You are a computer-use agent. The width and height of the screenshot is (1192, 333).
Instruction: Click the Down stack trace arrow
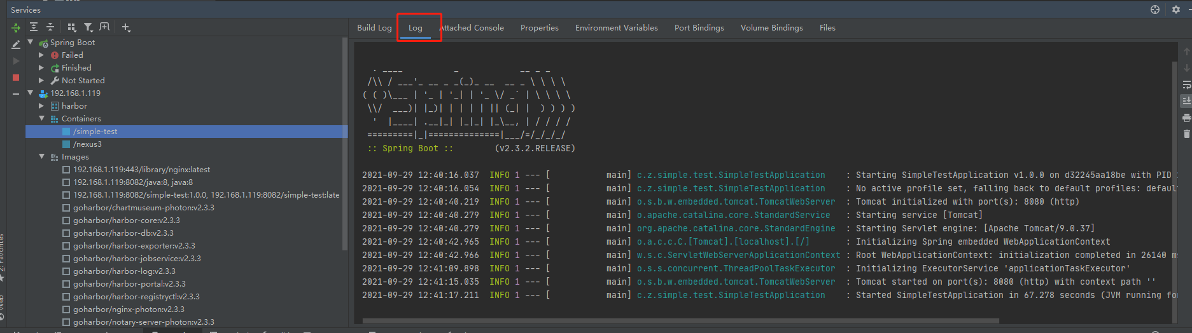click(1186, 68)
